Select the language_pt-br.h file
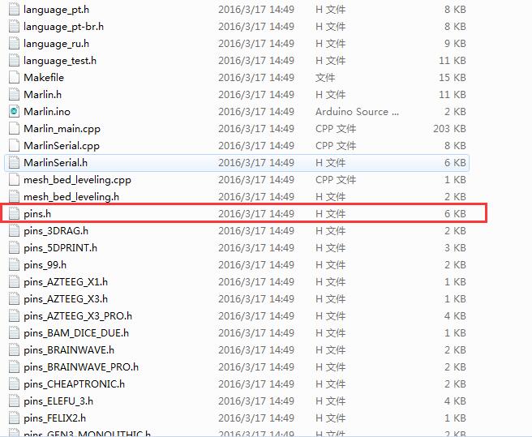 (63, 27)
